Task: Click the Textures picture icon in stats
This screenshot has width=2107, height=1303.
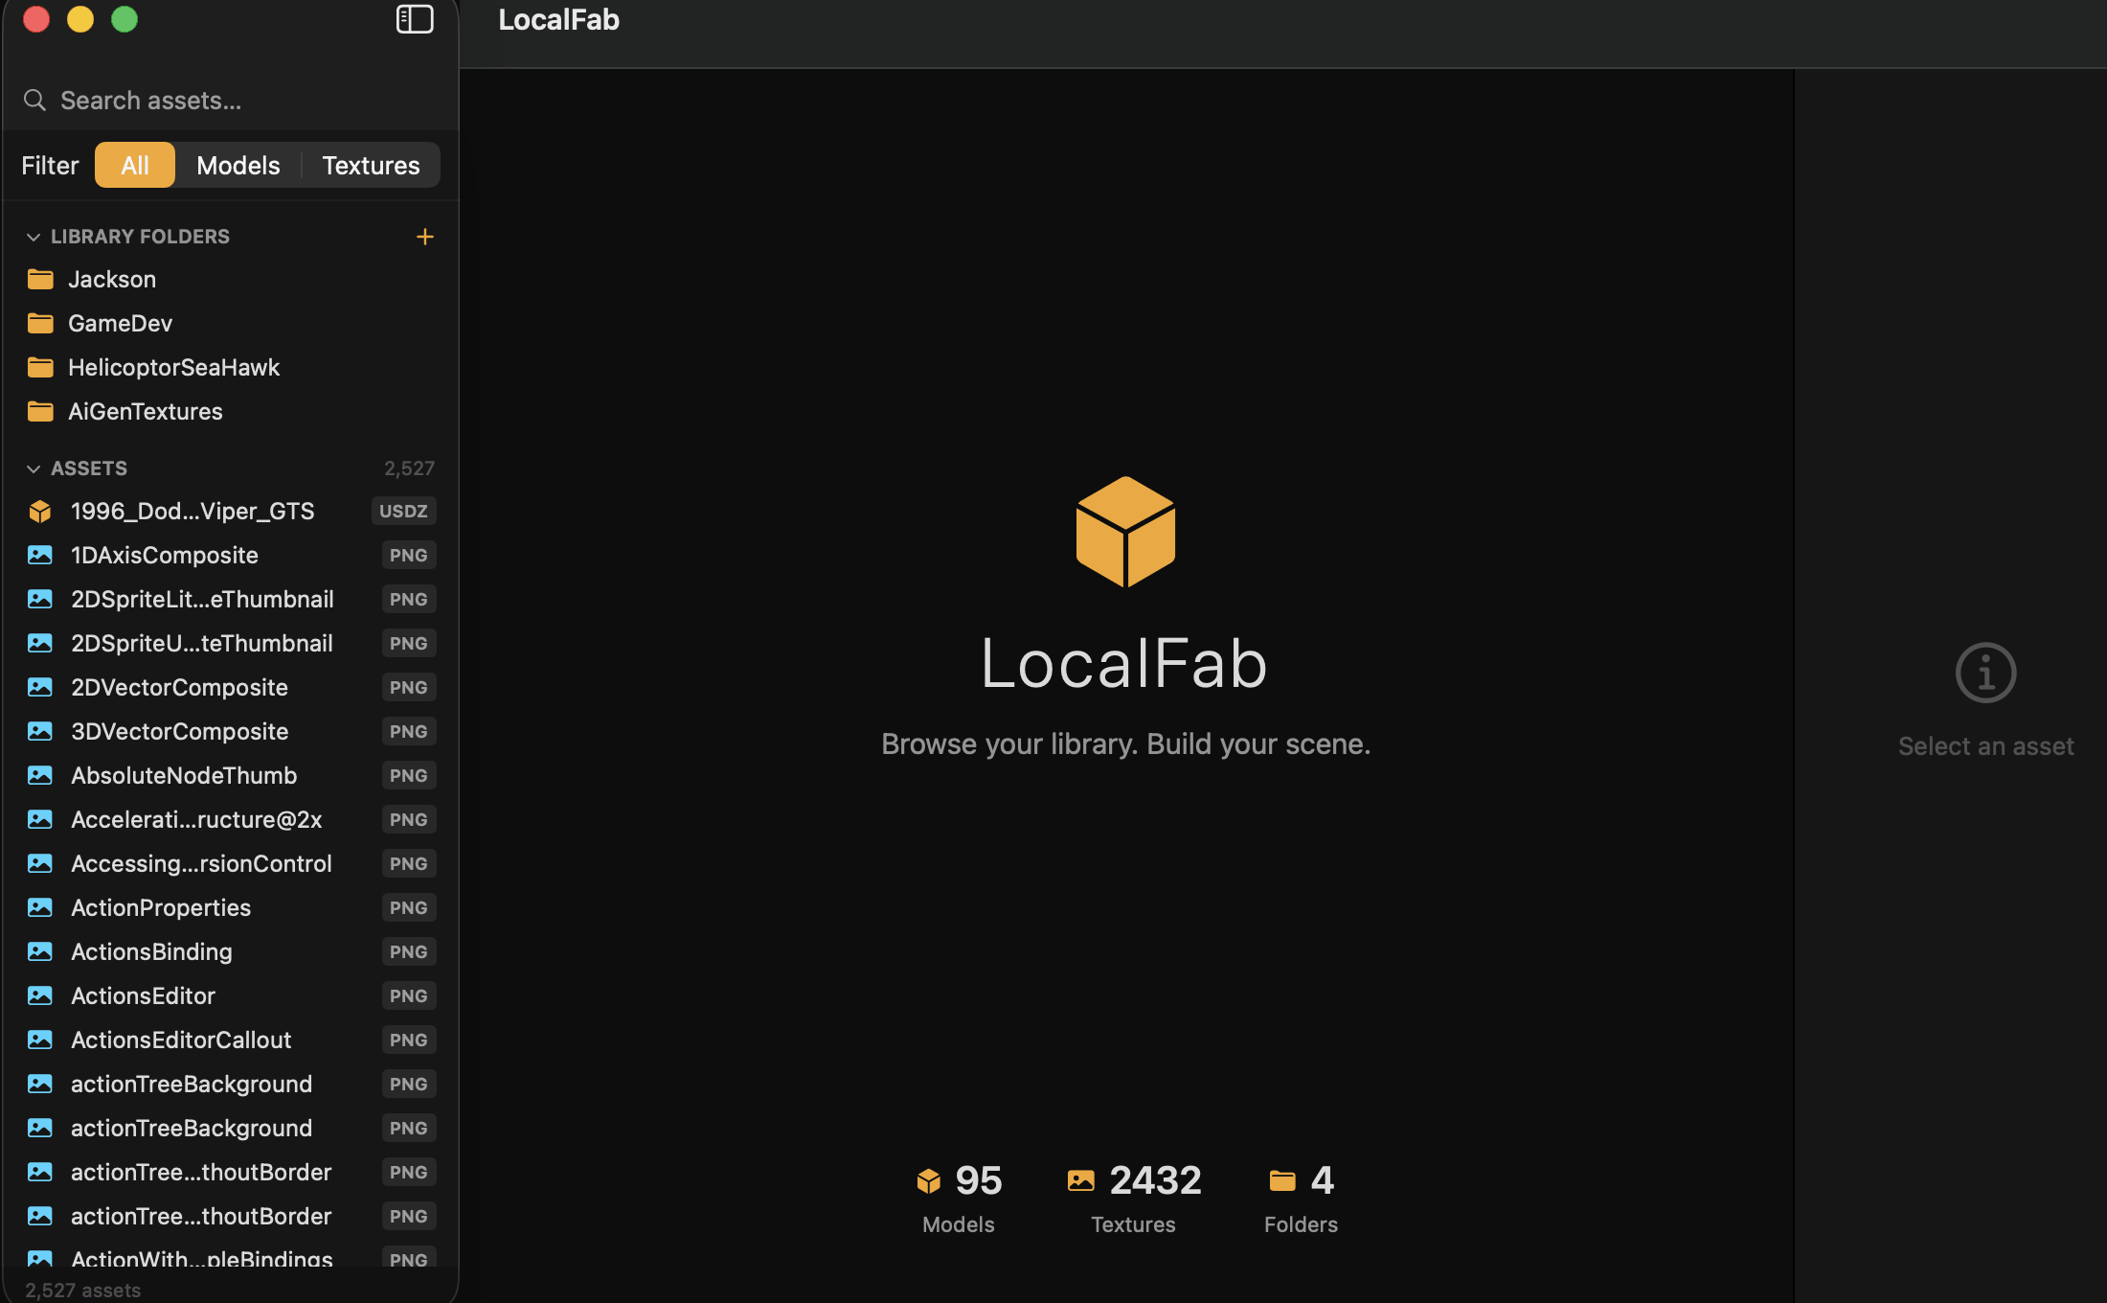Action: pos(1080,1180)
